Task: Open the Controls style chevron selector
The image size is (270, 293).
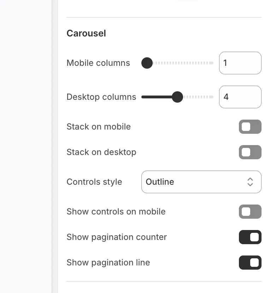Action: pos(250,182)
